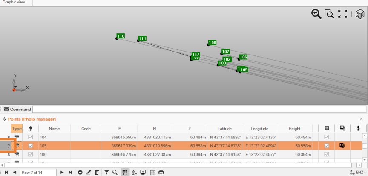The height and width of the screenshot is (176, 368).
Task: Add a new point with plus icon
Action: point(80,172)
